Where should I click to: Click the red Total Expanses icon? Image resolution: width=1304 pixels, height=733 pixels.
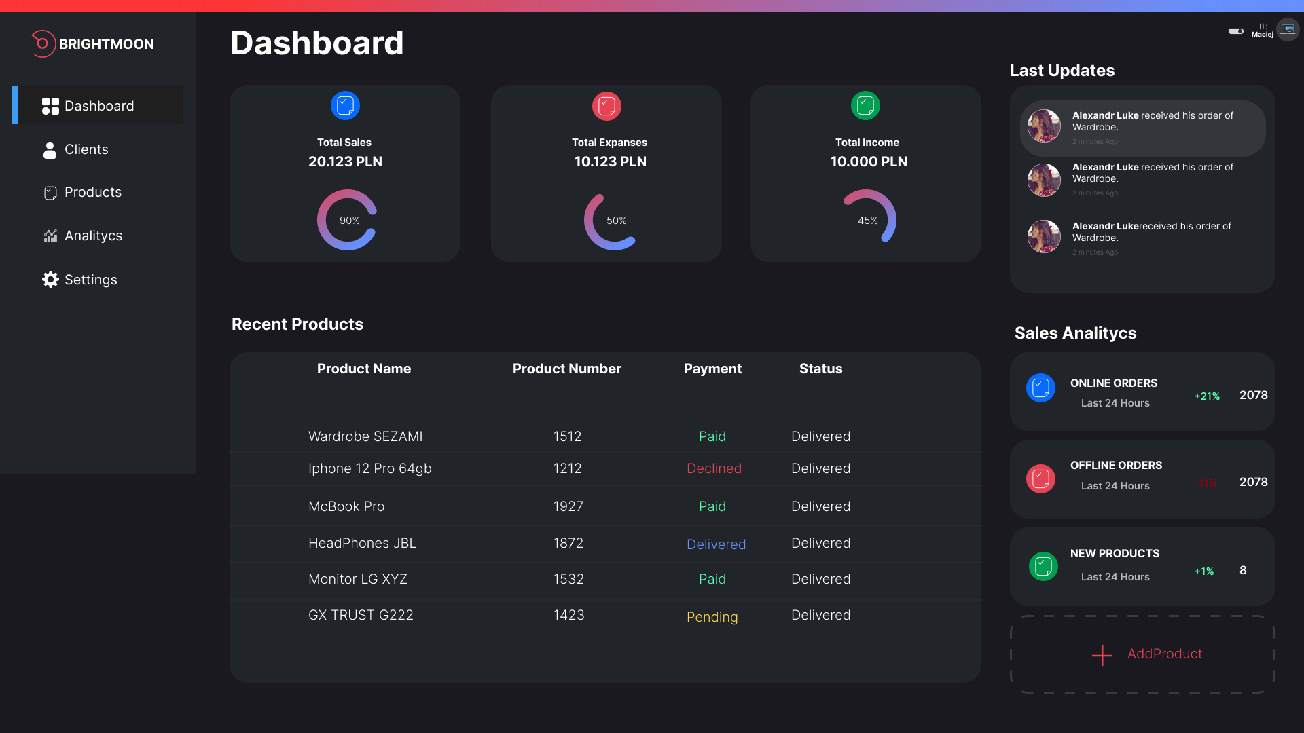click(606, 105)
